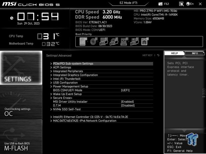Click the clock icon beside the time
Viewport: 206px width, 154px height.
12,18
